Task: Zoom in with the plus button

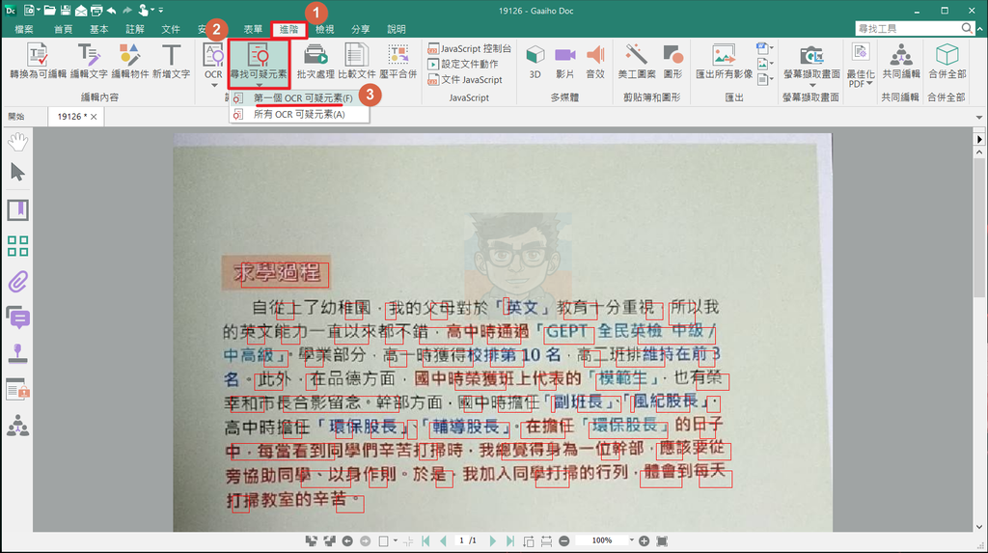Action: click(x=644, y=541)
